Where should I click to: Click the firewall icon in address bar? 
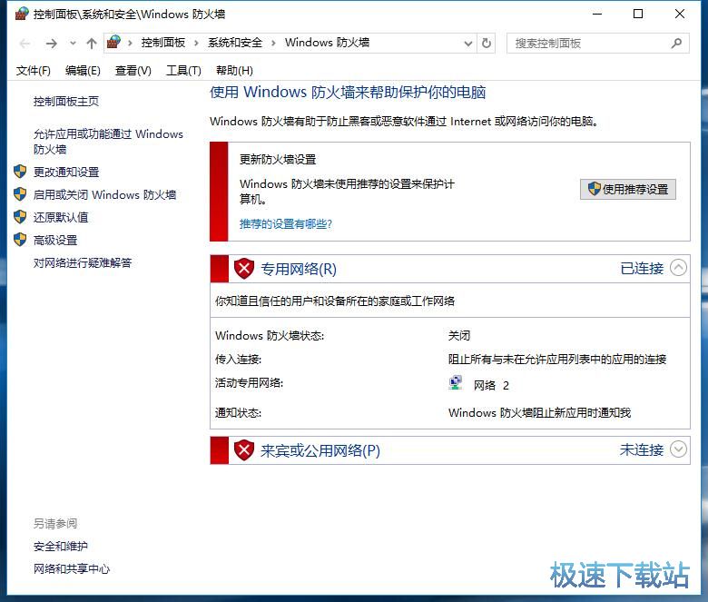coord(113,43)
